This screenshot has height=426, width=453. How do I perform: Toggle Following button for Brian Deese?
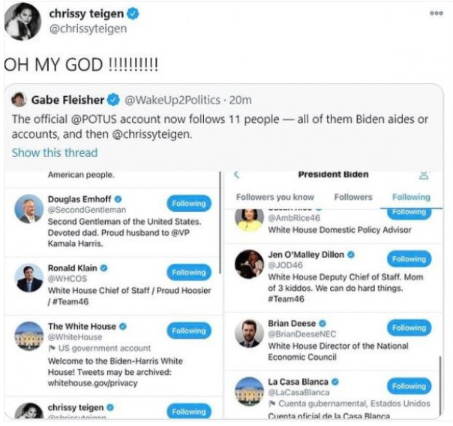click(x=409, y=328)
